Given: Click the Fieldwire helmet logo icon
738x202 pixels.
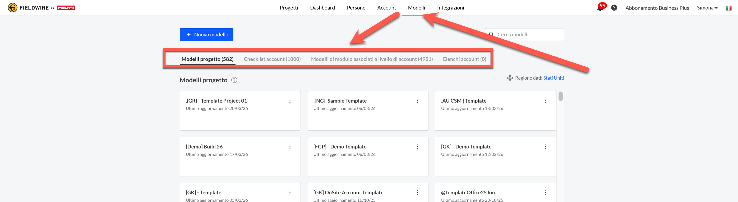Looking at the screenshot, I should tap(13, 8).
